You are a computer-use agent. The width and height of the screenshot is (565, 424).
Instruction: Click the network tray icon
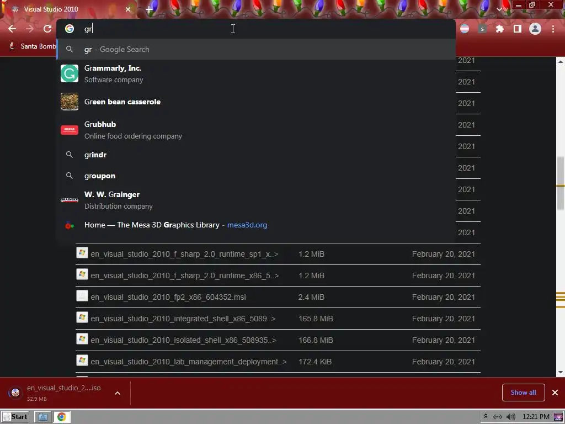click(x=498, y=417)
